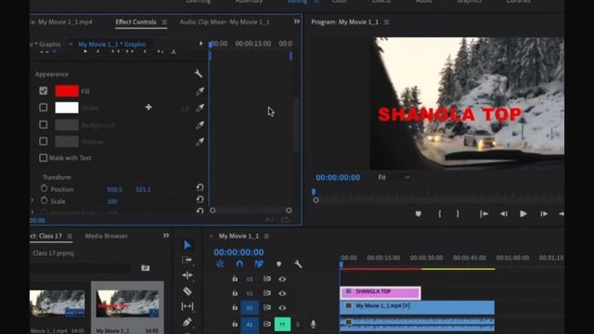This screenshot has height=334, width=594.
Task: Hide top V3 track output
Action: point(282,279)
